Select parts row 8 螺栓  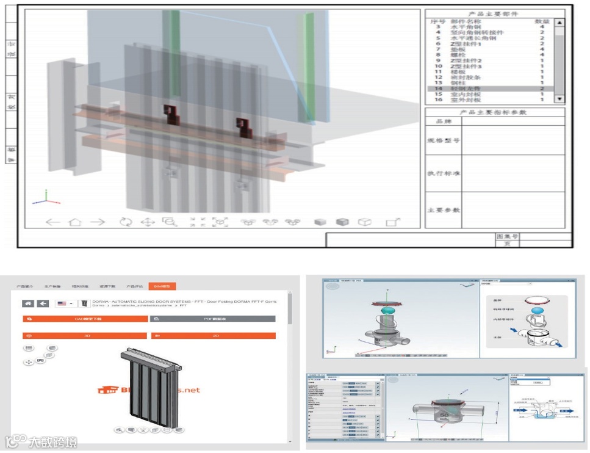[491, 55]
